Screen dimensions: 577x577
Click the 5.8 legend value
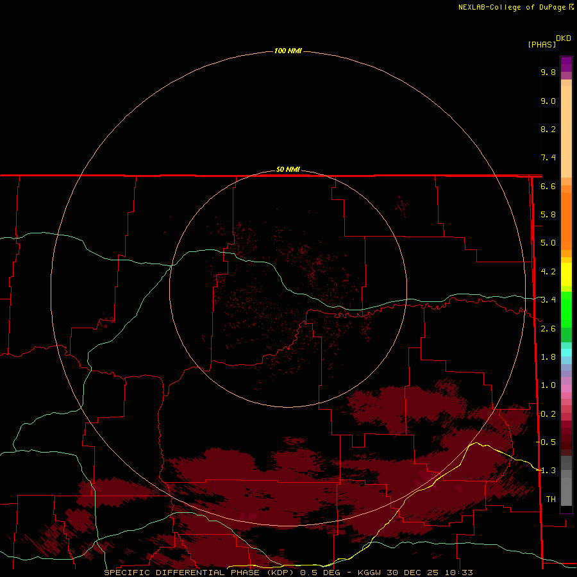click(548, 215)
